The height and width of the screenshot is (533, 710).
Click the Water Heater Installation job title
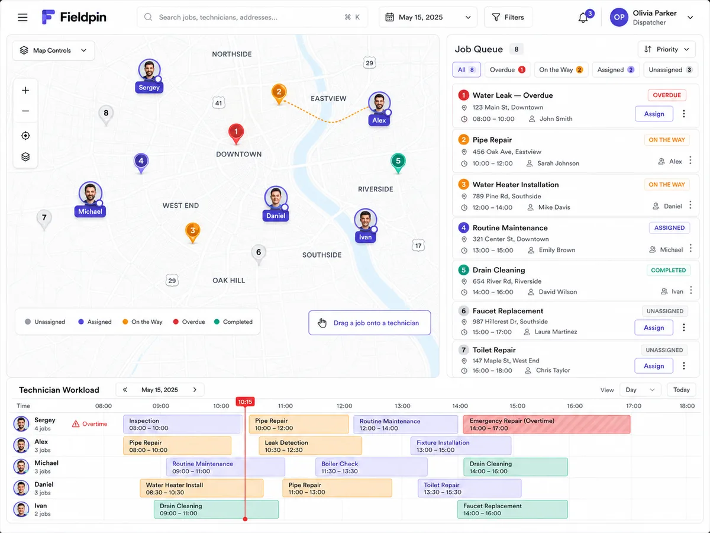pos(515,185)
